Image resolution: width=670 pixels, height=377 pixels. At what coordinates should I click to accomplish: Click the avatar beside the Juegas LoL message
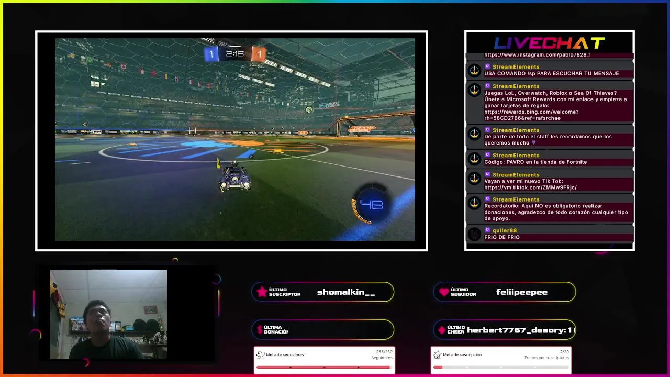[x=474, y=90]
